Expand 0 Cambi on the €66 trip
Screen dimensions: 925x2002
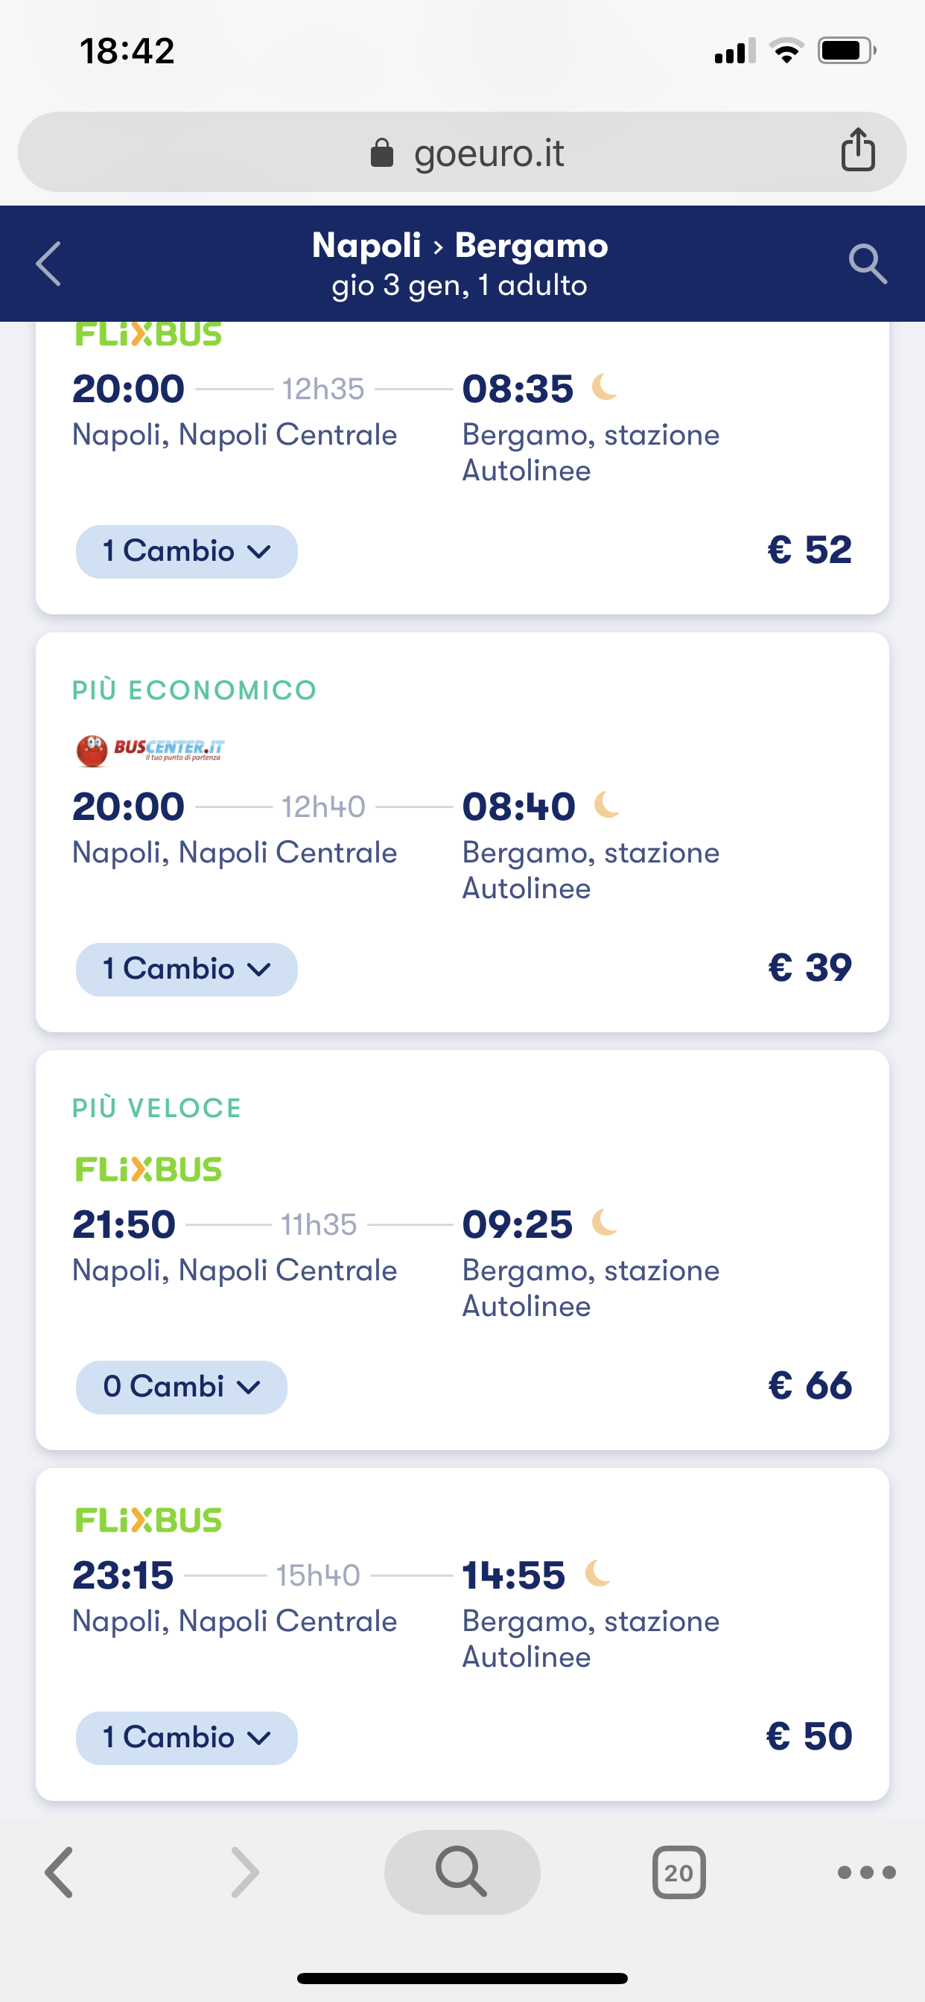tap(181, 1388)
